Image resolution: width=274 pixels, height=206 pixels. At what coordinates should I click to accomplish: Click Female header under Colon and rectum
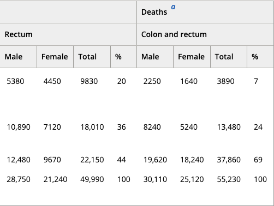pos(192,57)
